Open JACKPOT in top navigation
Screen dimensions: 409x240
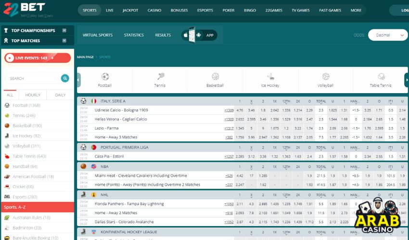click(130, 11)
